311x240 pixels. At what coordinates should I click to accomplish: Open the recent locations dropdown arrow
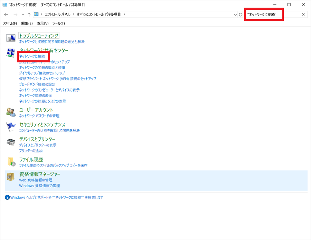pos(23,14)
